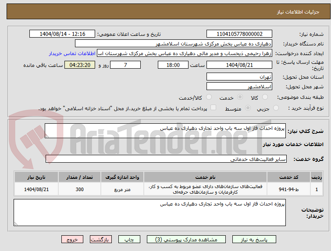Select the کالا/خدمت radio button
This screenshot has width=331, height=251.
tap(209, 97)
